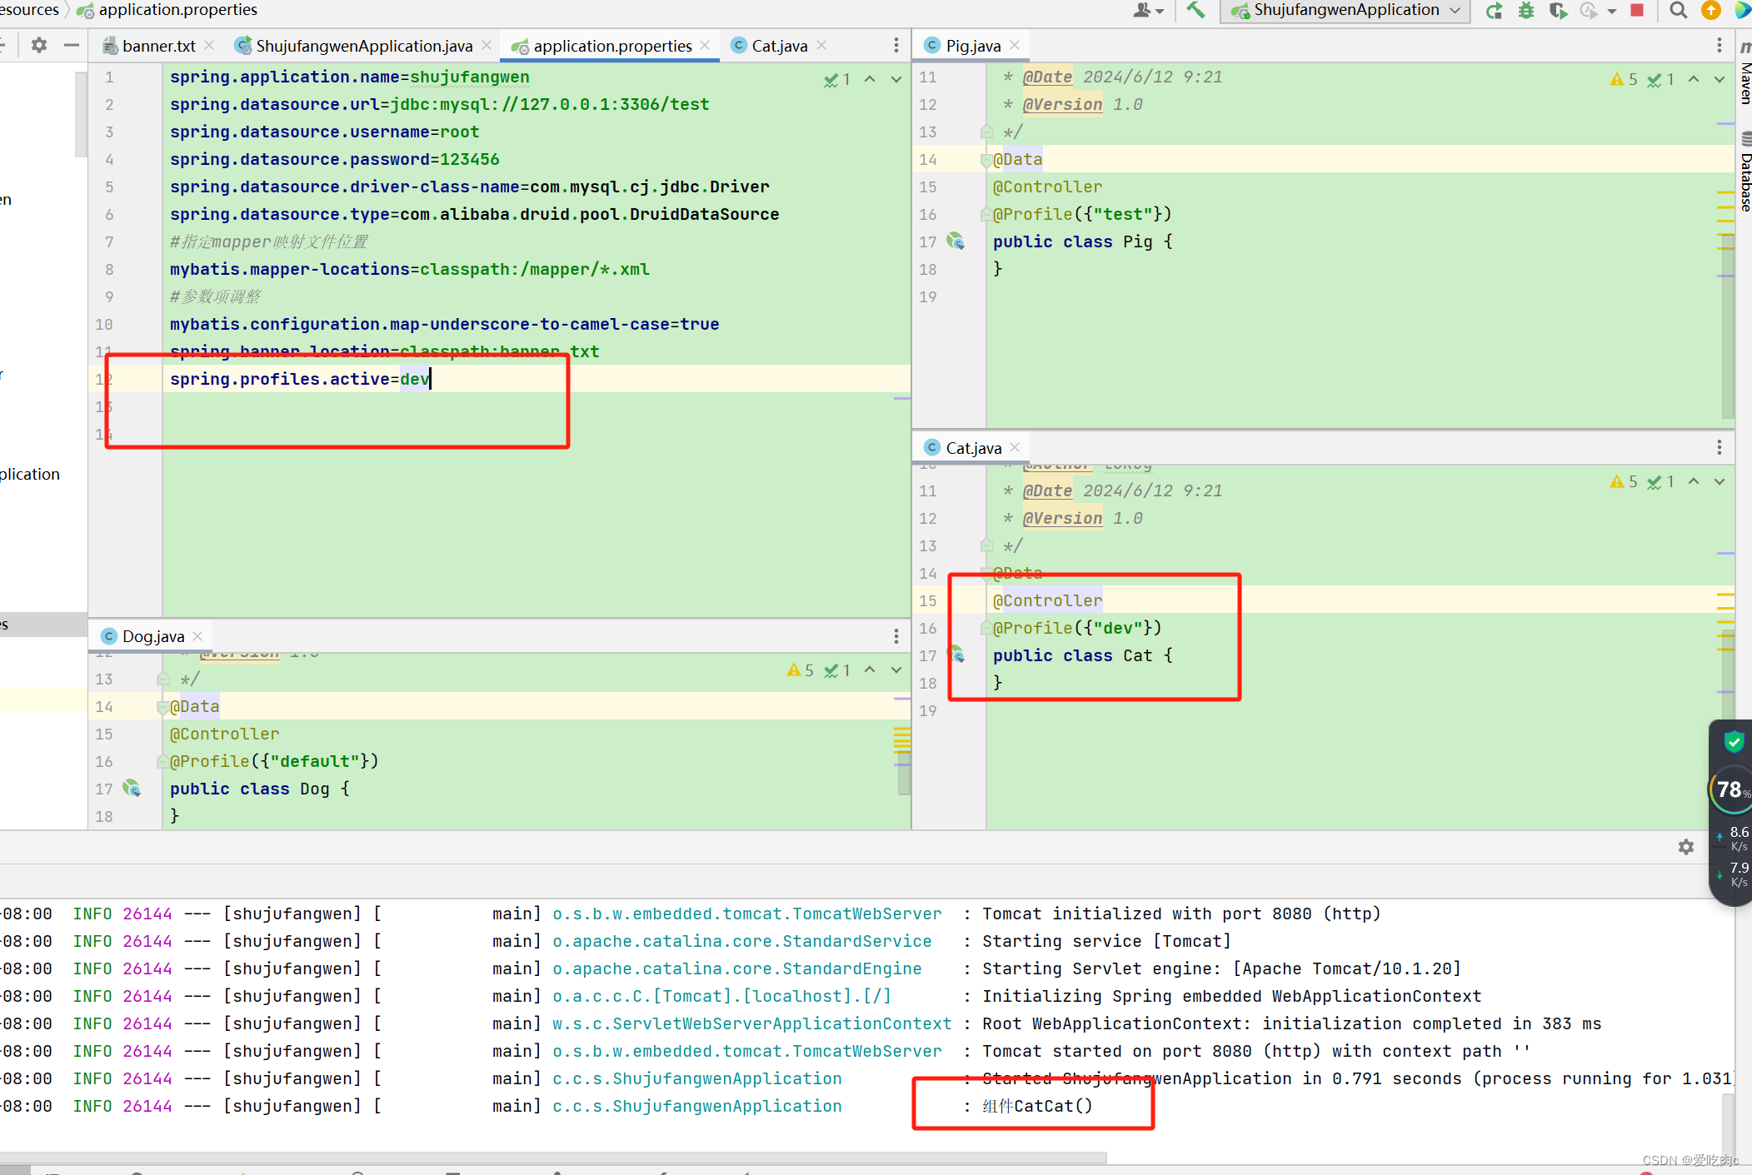Click the Debug bug icon
The image size is (1752, 1175).
(1525, 10)
